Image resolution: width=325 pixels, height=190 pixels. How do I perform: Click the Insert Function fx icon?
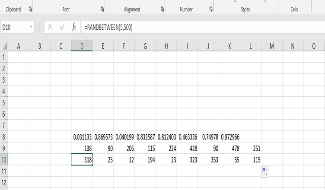coord(74,27)
